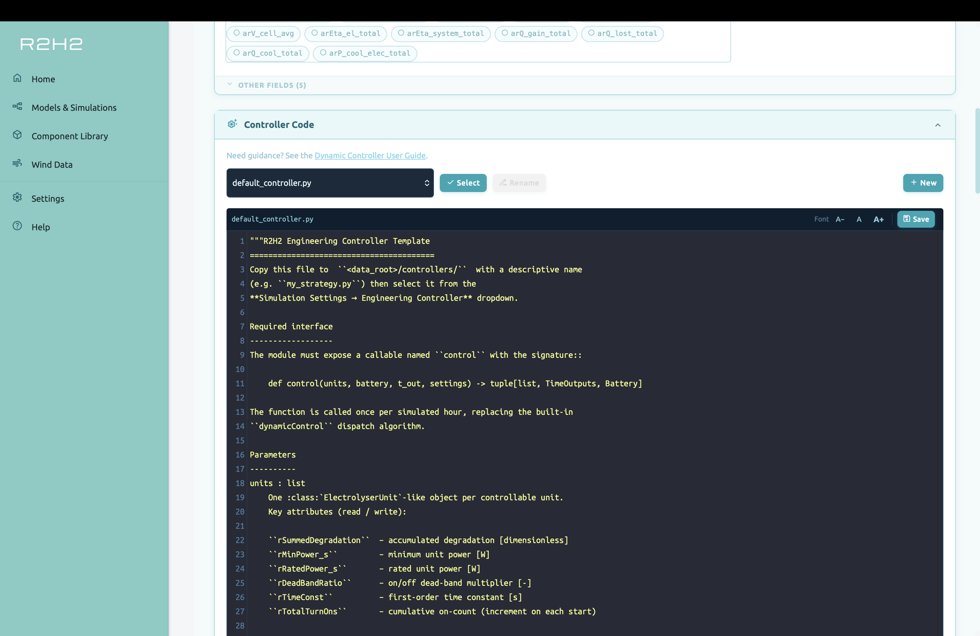Toggle the arQ_lost_total field chip

coord(623,33)
